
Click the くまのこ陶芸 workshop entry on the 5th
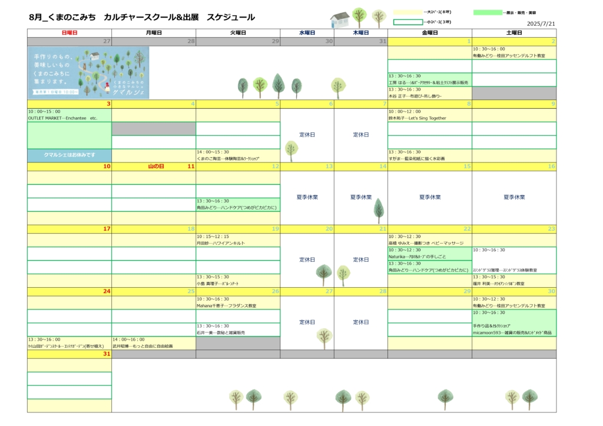(228, 159)
